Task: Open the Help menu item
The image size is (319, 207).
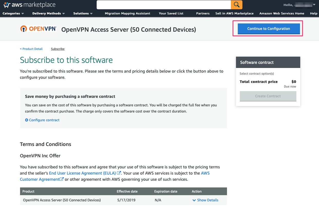Action: click(314, 13)
